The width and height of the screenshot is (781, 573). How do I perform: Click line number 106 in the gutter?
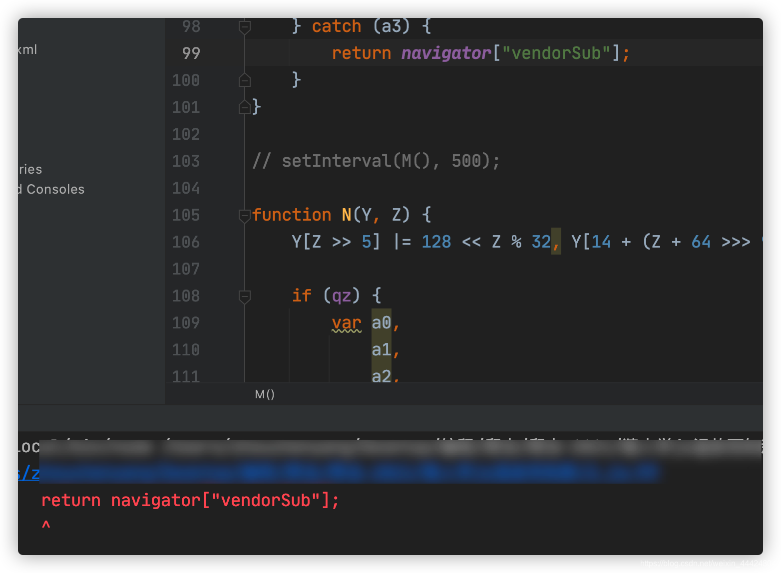(x=186, y=242)
